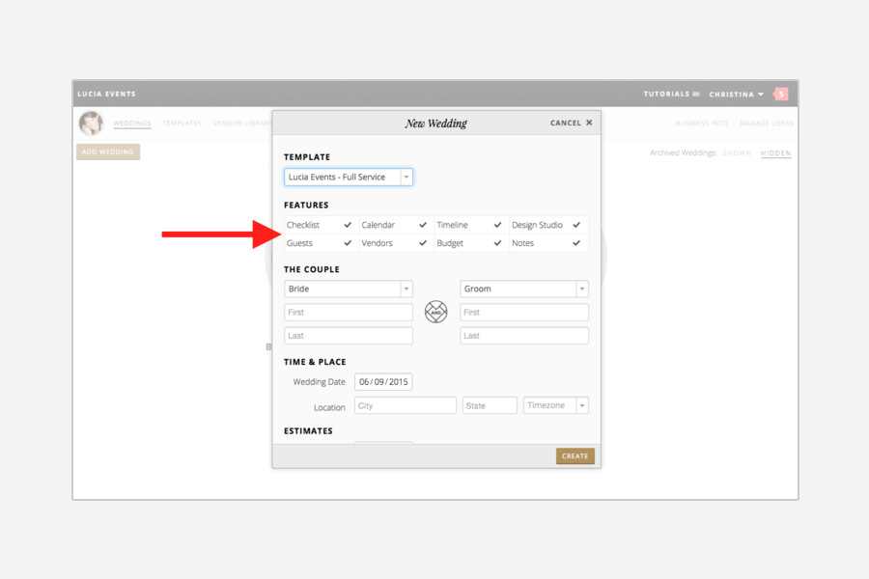869x579 pixels.
Task: Click the heart 'and' emblem between couple
Action: (x=436, y=312)
